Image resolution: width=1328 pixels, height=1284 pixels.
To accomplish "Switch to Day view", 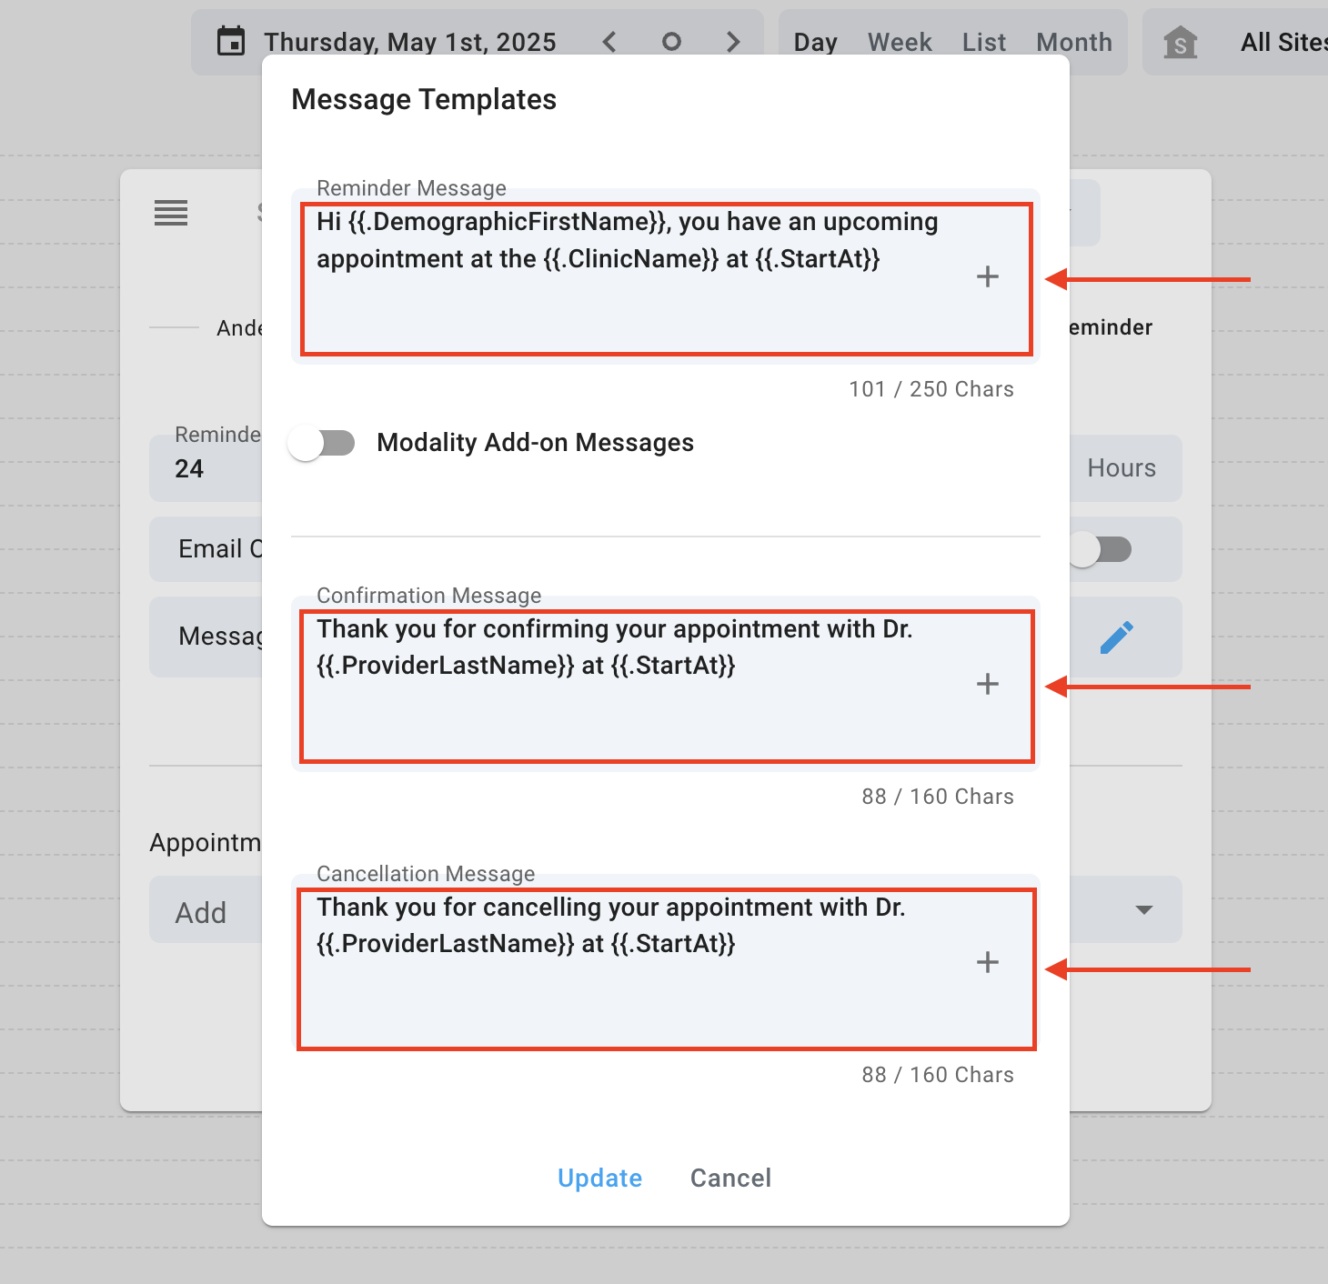I will [x=815, y=43].
